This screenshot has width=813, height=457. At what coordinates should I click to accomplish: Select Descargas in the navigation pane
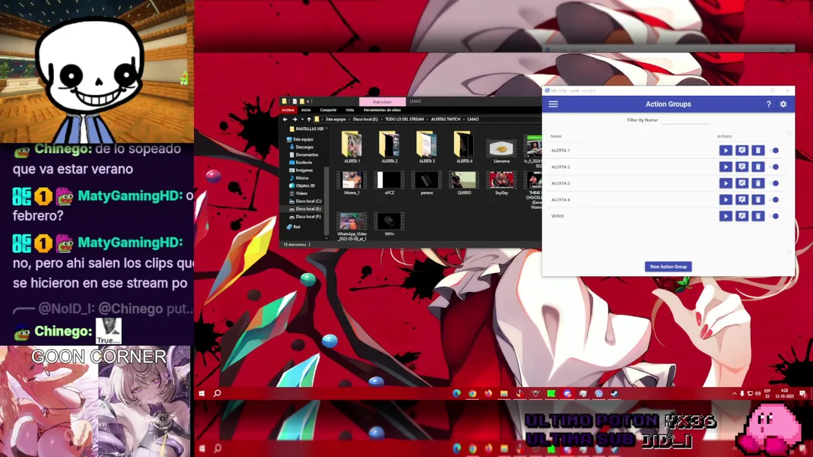click(305, 147)
